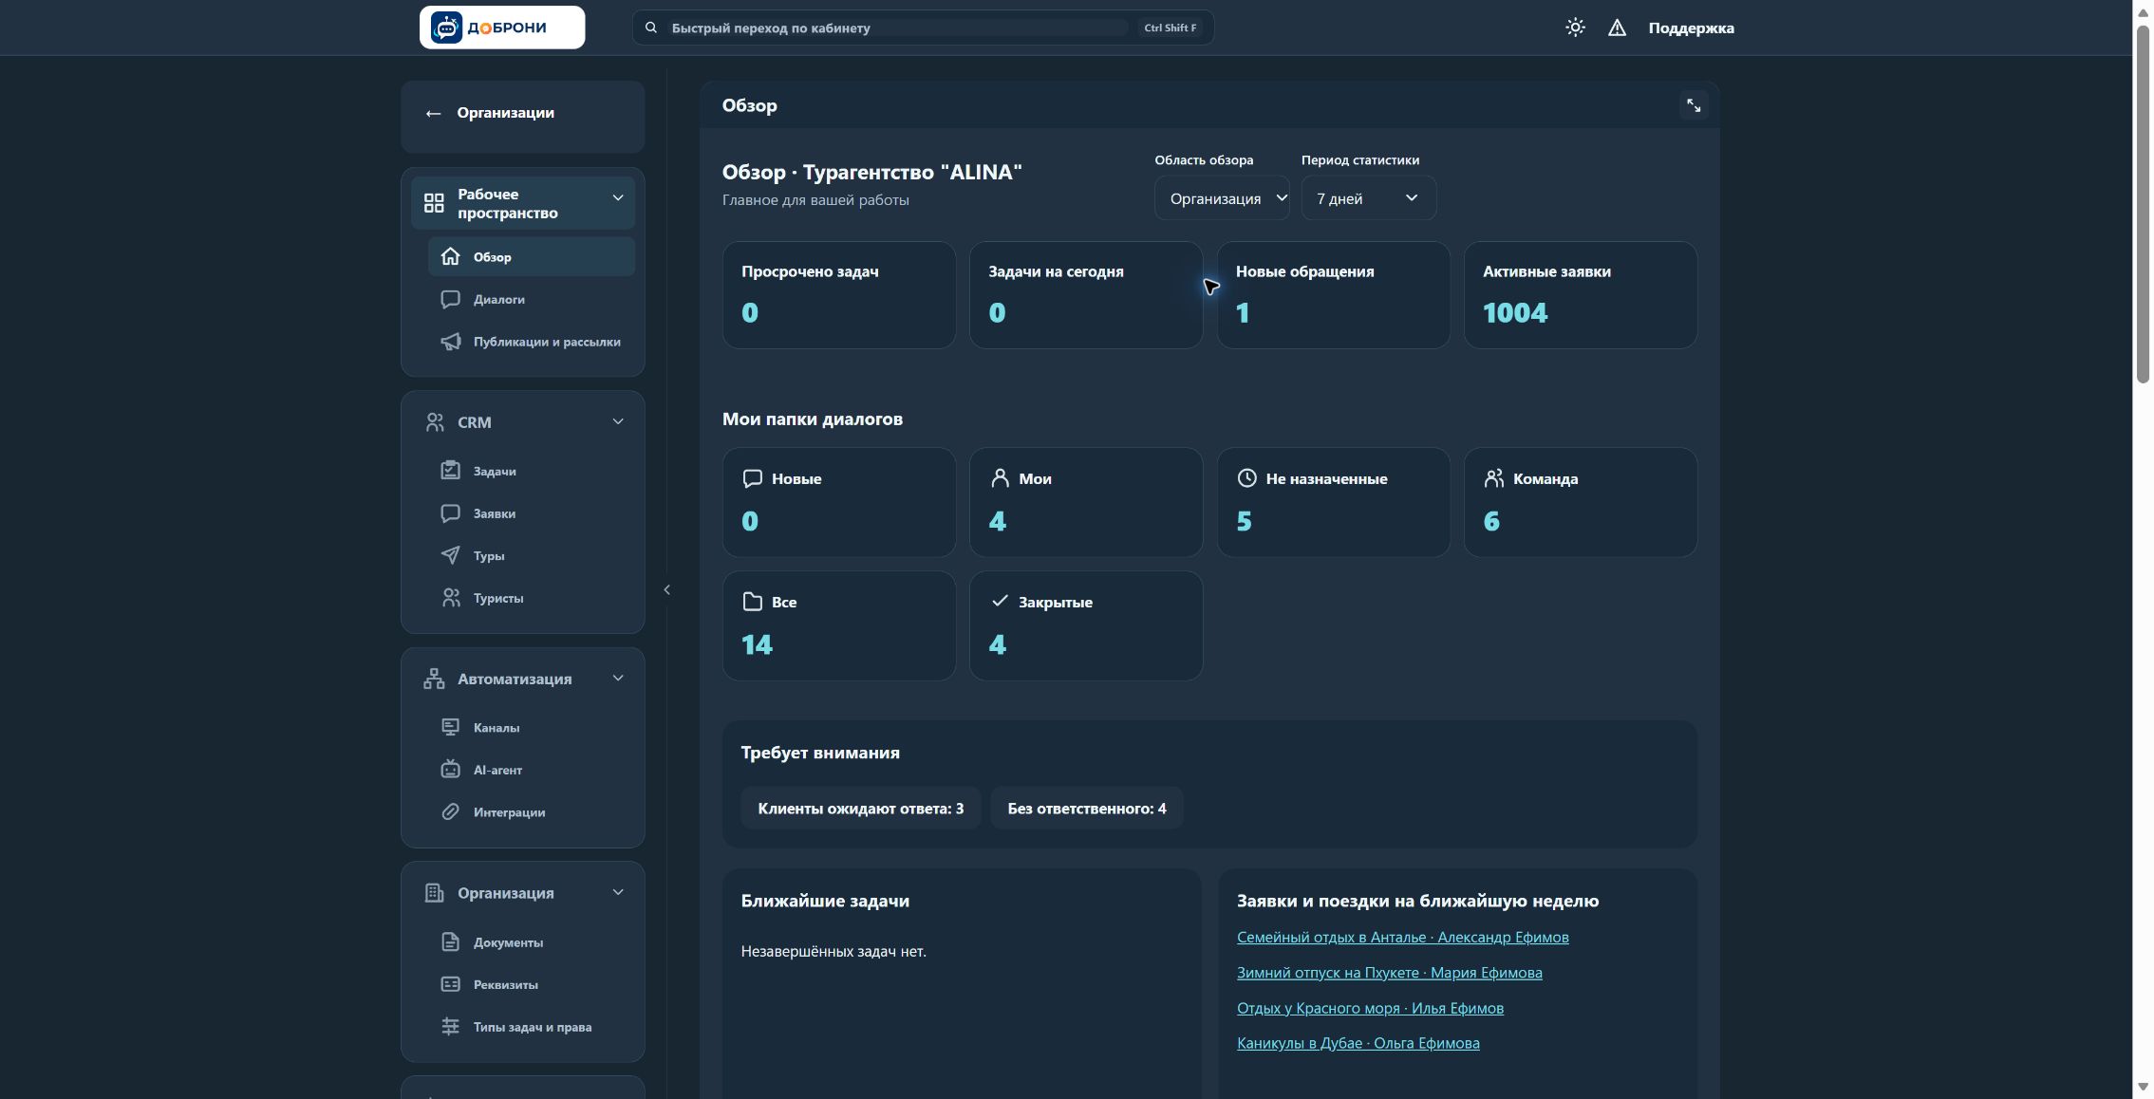Open Диалоги from the sidebar
Screen dimensions: 2154x1099
coord(532,299)
